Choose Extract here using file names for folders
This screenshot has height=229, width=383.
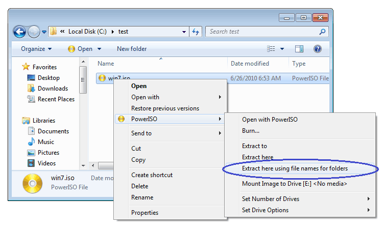click(295, 168)
